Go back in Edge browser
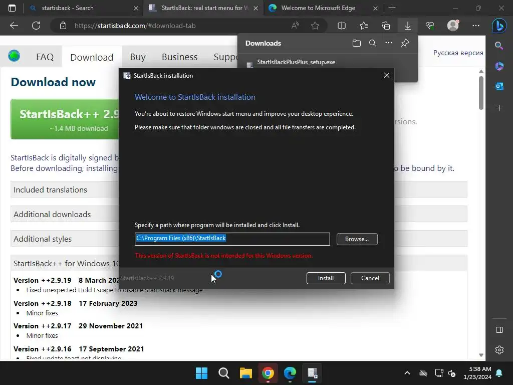Viewport: 513px width, 385px height. pyautogui.click(x=14, y=26)
